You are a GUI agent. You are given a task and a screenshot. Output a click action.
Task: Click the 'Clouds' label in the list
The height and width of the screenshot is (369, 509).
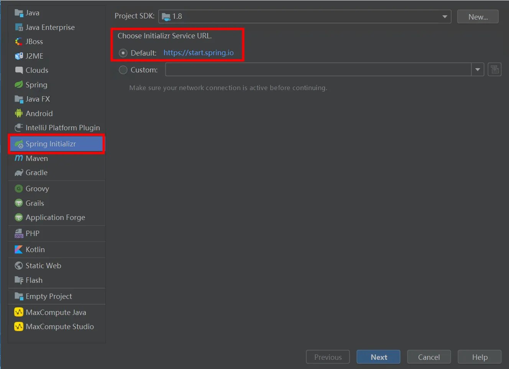click(x=37, y=70)
